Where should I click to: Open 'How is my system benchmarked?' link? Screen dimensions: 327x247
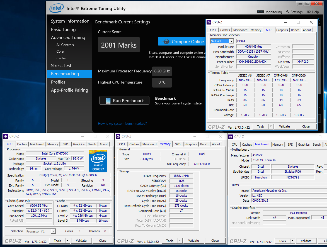tap(122, 124)
